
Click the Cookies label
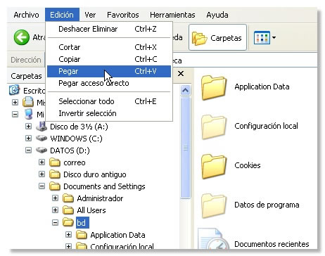(x=248, y=165)
